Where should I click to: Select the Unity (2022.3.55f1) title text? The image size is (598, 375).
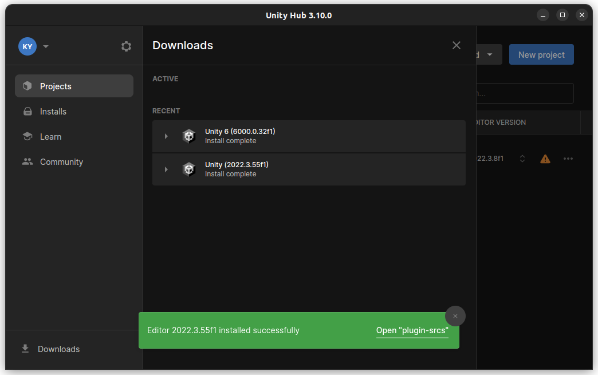pos(237,165)
